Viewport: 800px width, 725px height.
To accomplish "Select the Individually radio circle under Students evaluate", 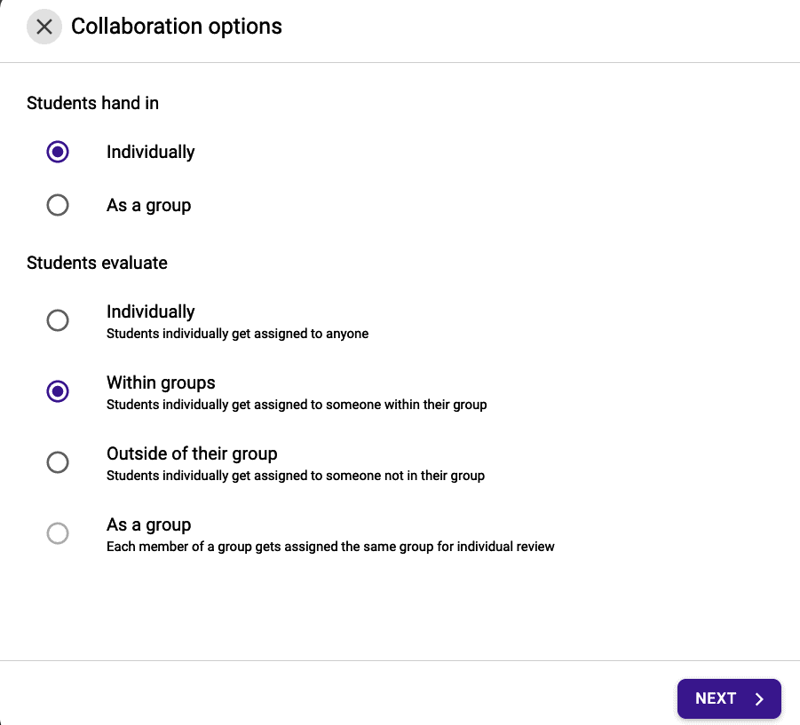I will (58, 320).
